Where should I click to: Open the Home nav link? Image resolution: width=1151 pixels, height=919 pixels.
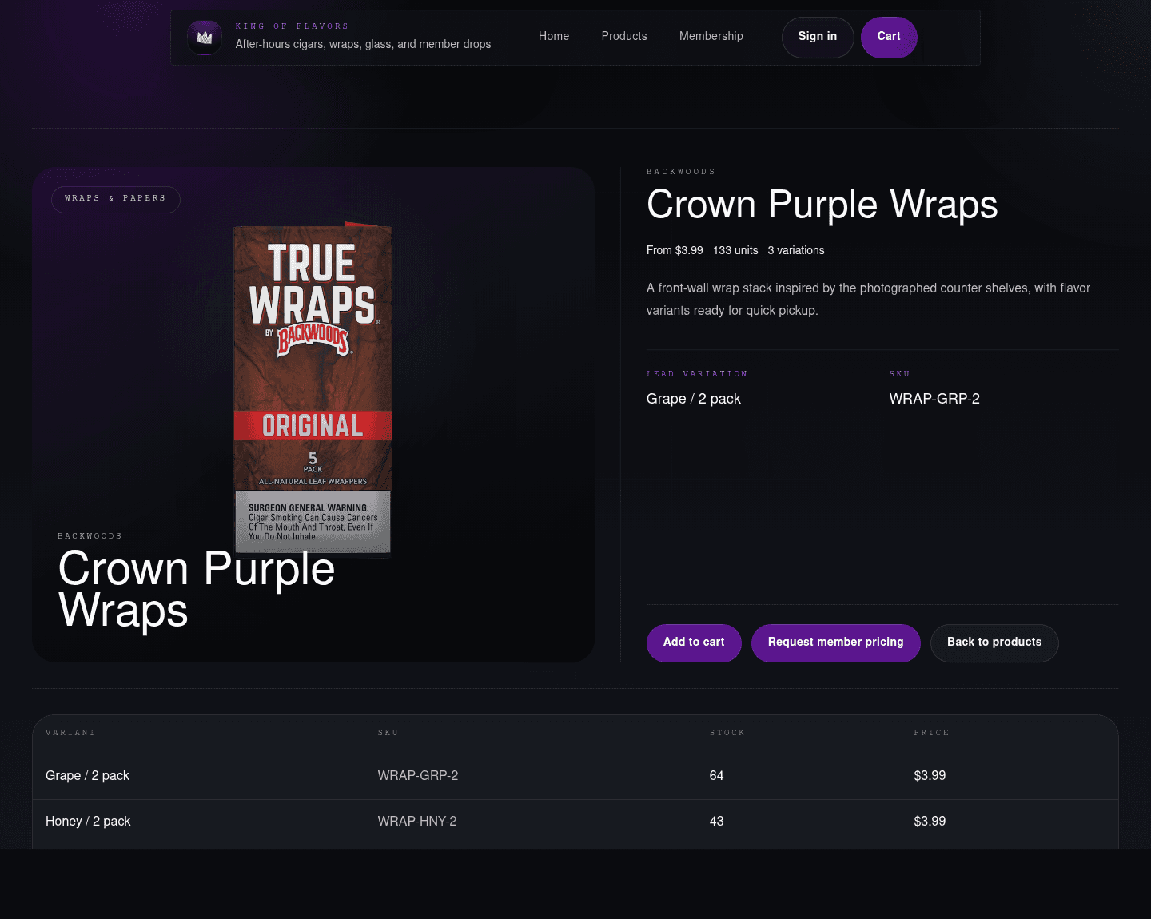coord(554,36)
